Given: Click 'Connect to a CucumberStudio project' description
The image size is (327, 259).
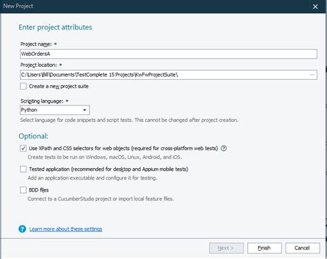Looking at the screenshot, I should pyautogui.click(x=101, y=199).
